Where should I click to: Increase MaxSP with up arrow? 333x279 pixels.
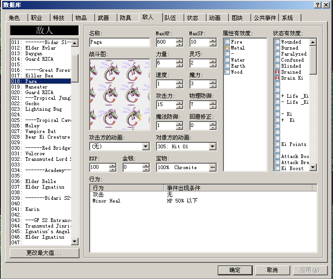click(213, 40)
